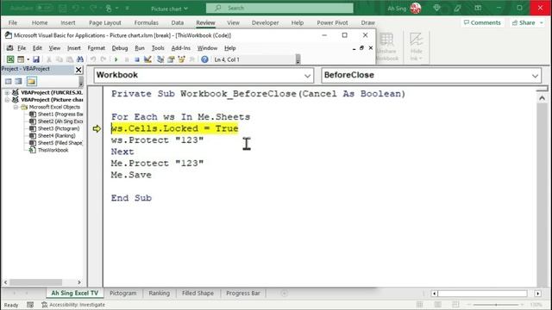Open the Share button dropdown arrow
Screen dimensions: 552x310
click(542, 23)
